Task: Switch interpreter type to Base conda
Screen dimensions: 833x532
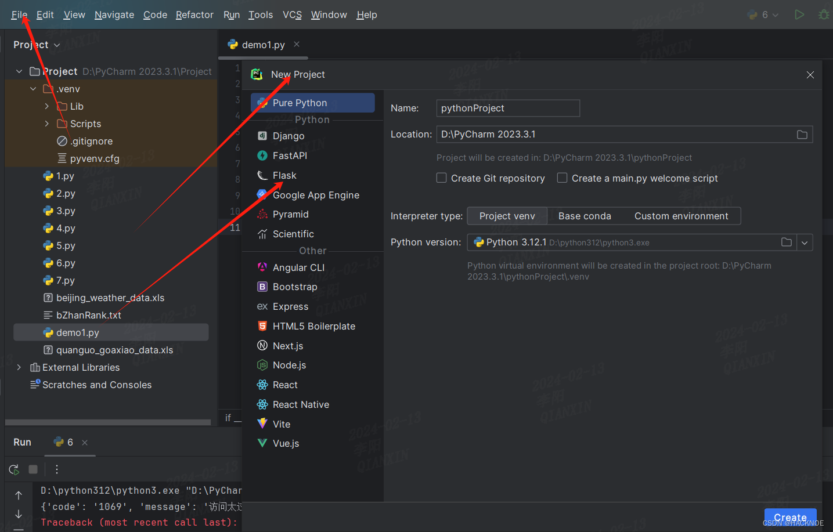Action: (585, 216)
